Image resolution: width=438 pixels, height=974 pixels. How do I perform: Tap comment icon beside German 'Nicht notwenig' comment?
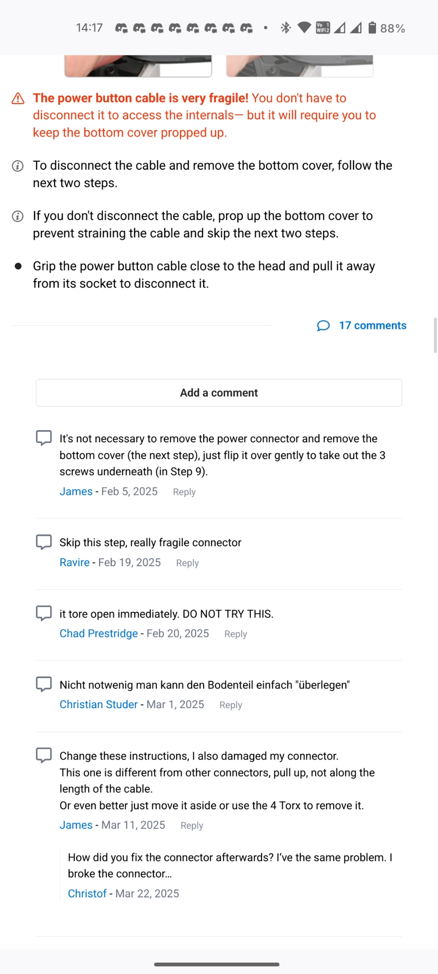pos(44,684)
